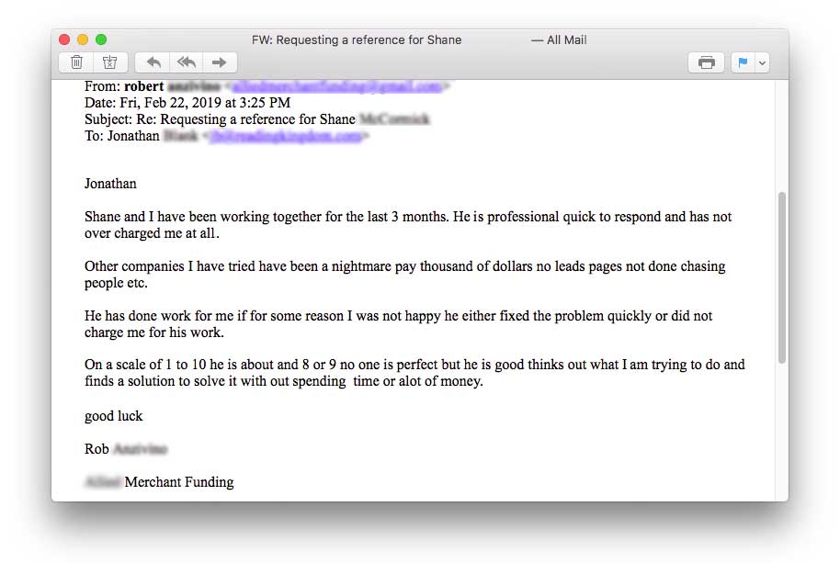
Task: Reply to the sender
Action: click(153, 62)
